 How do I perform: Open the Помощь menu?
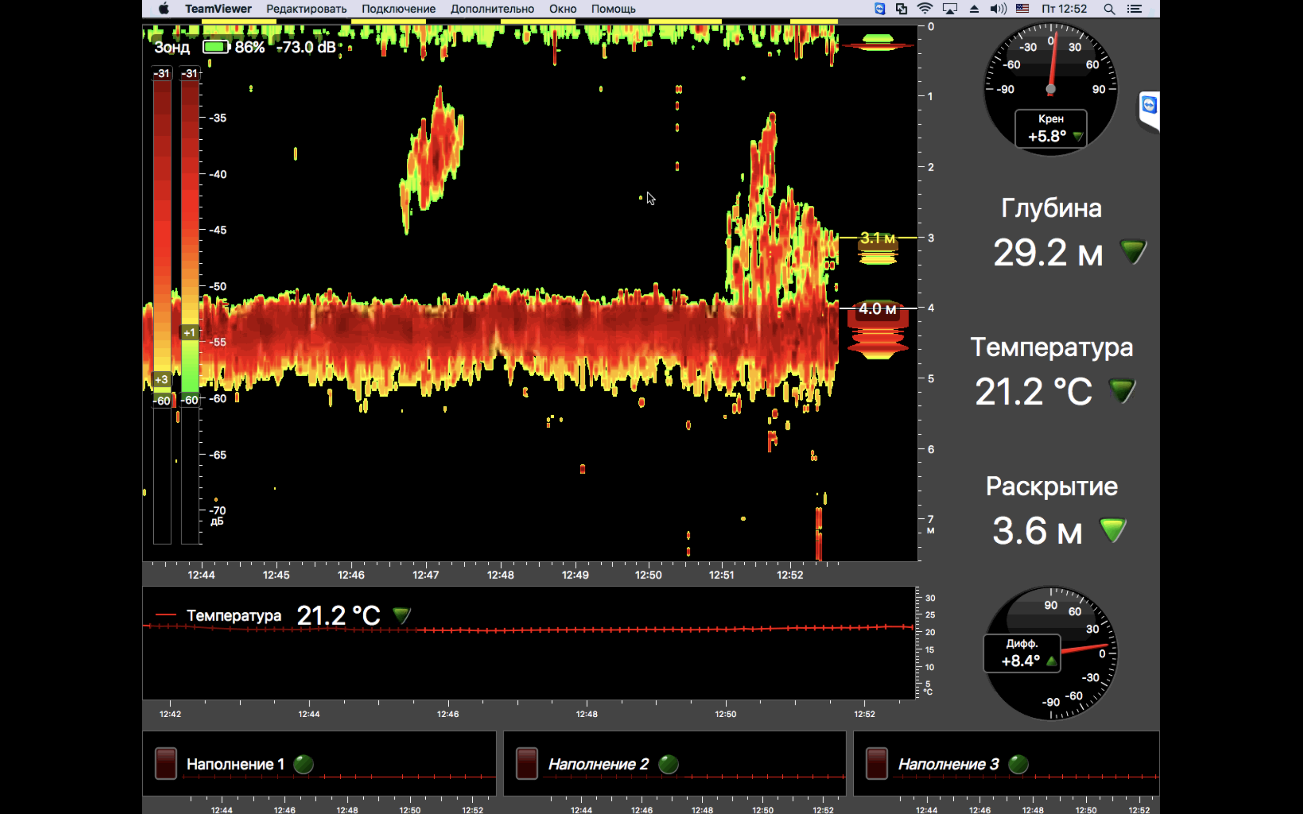613,9
